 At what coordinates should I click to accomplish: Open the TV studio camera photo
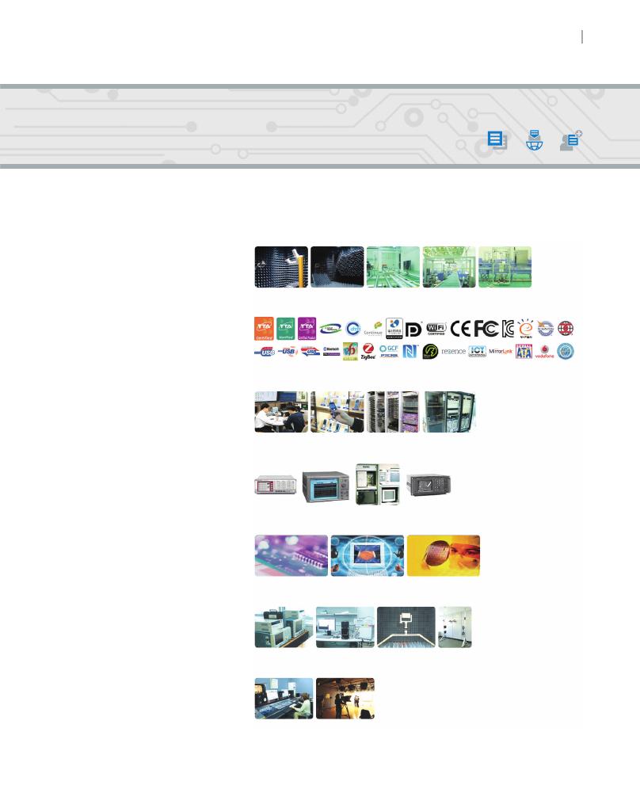tap(345, 698)
